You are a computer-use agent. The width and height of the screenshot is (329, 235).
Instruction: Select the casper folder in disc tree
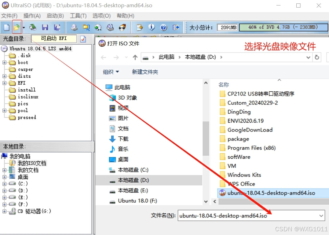click(25, 69)
